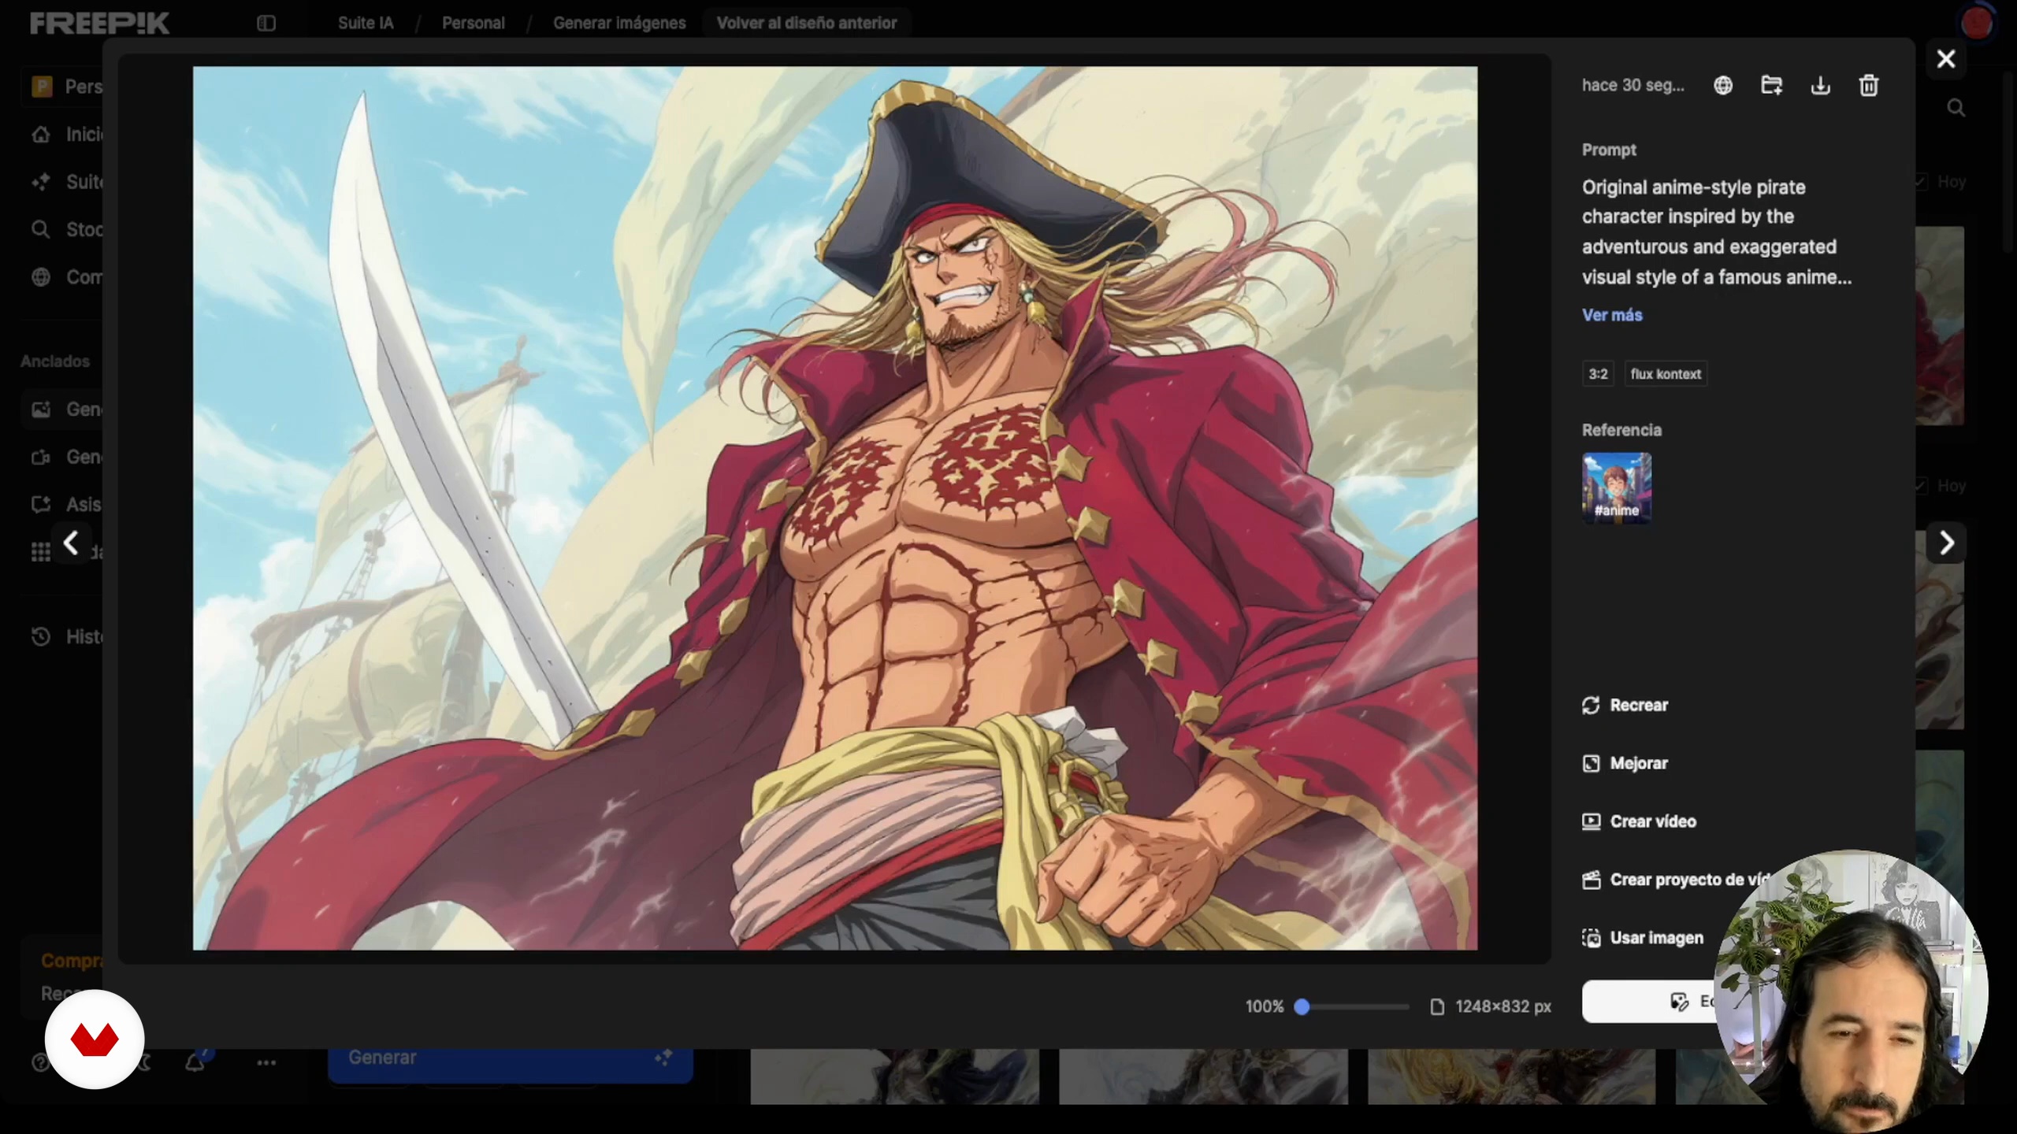Open the three-dots more menu
The width and height of the screenshot is (2017, 1134).
coord(266,1062)
